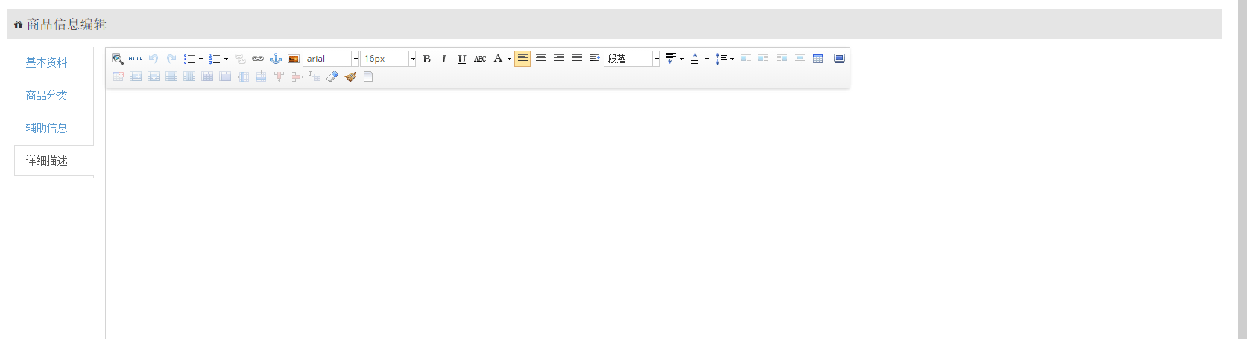Screen dimensions: 1247x339
Task: Open the font color picker A
Action: (x=498, y=59)
